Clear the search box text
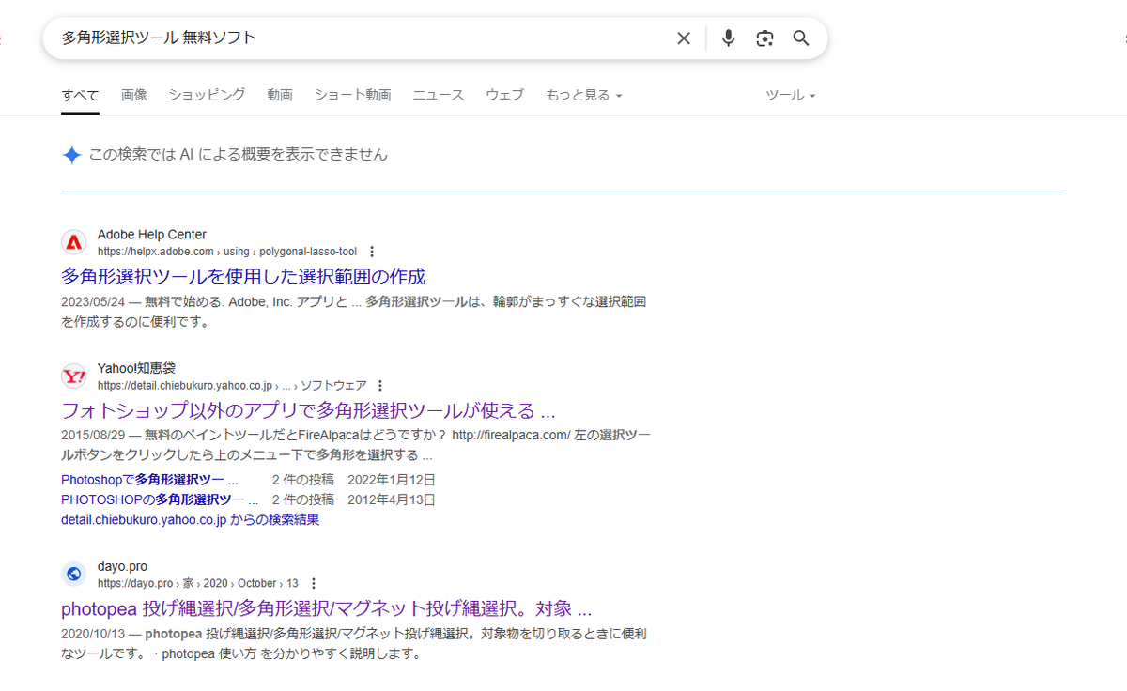 (x=684, y=38)
